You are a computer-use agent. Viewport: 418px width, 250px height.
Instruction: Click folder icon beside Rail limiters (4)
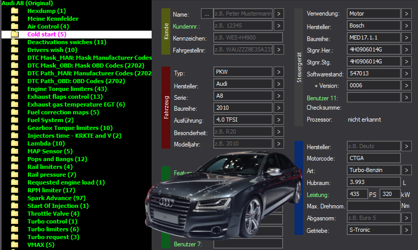point(15,167)
